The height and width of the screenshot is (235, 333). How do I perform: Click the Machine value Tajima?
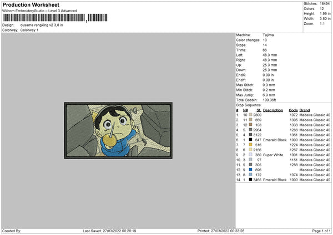point(268,35)
